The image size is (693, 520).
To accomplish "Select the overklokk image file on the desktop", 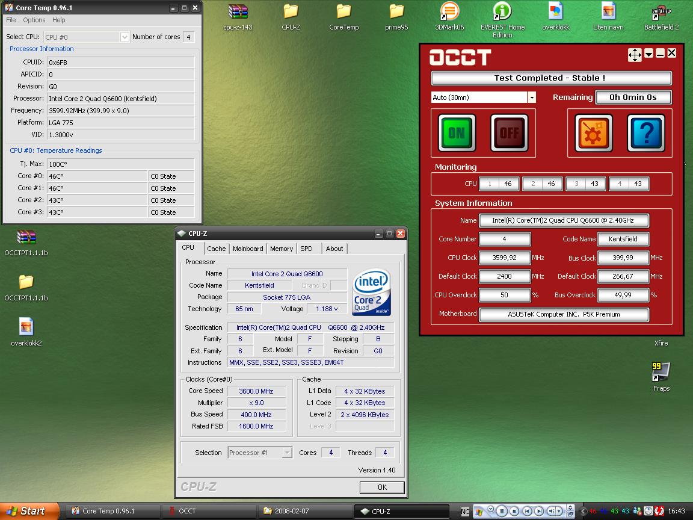I will coord(556,17).
